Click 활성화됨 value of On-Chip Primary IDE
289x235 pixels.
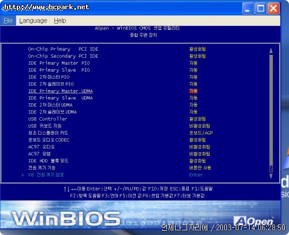click(x=198, y=49)
